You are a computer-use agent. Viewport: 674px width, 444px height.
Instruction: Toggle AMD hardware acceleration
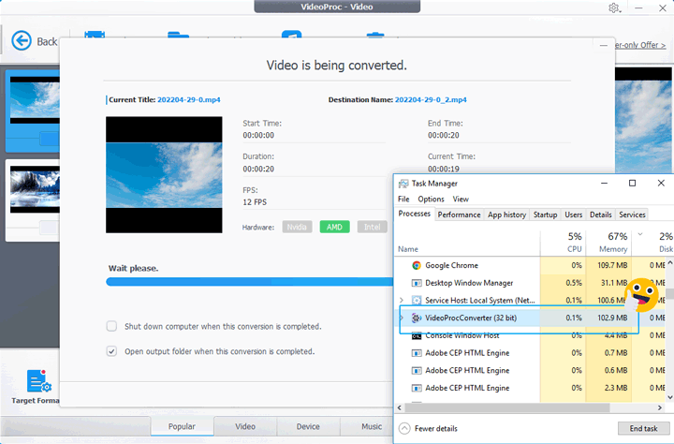[x=334, y=227]
